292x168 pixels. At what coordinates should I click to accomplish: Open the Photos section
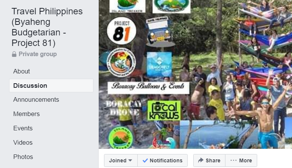pos(23,157)
